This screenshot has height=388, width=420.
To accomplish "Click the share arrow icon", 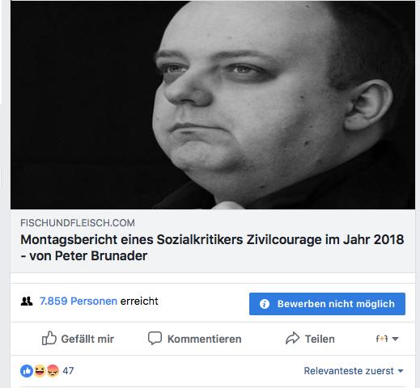I will pyautogui.click(x=293, y=338).
